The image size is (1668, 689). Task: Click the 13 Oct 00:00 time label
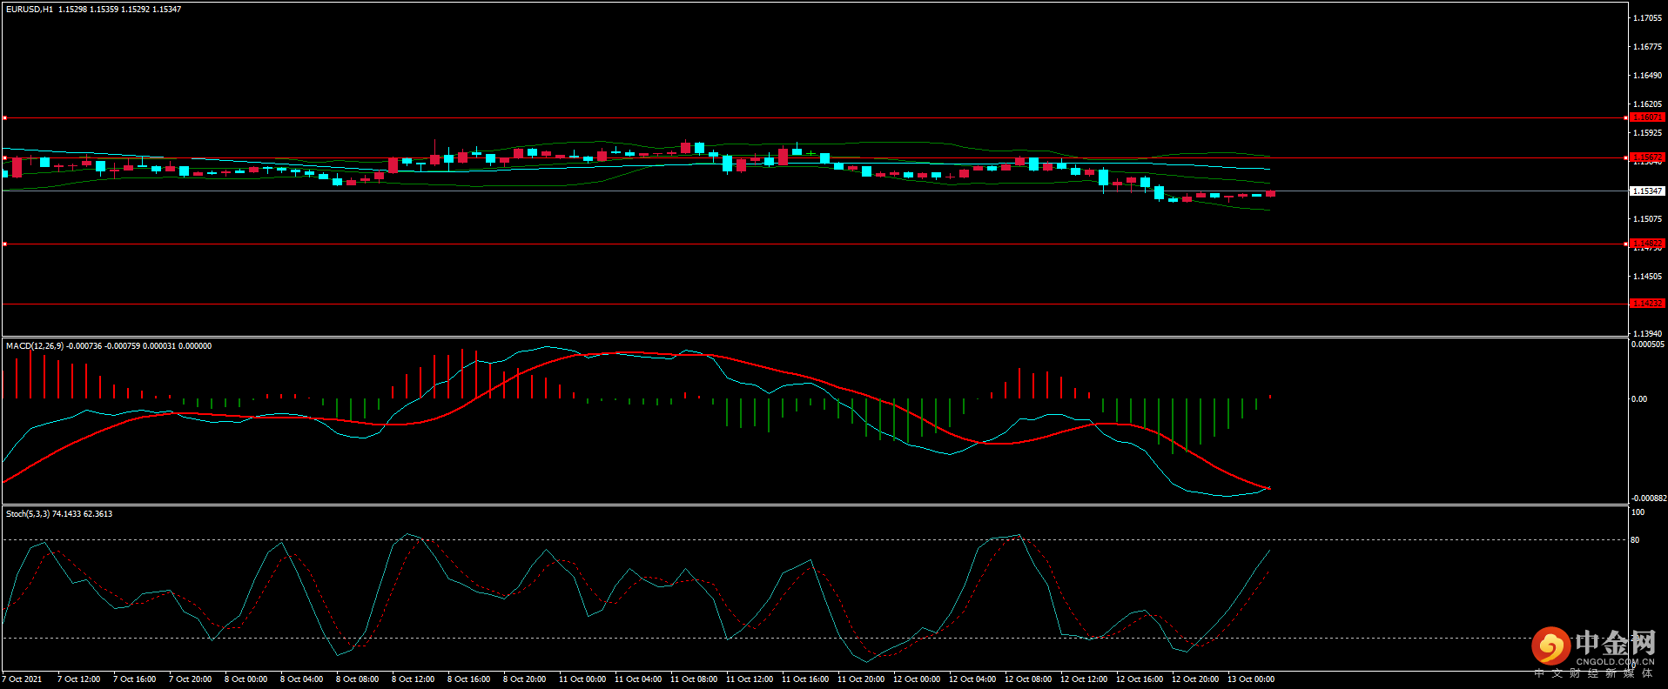click(1250, 679)
